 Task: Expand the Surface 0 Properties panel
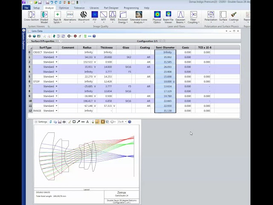(29, 41)
